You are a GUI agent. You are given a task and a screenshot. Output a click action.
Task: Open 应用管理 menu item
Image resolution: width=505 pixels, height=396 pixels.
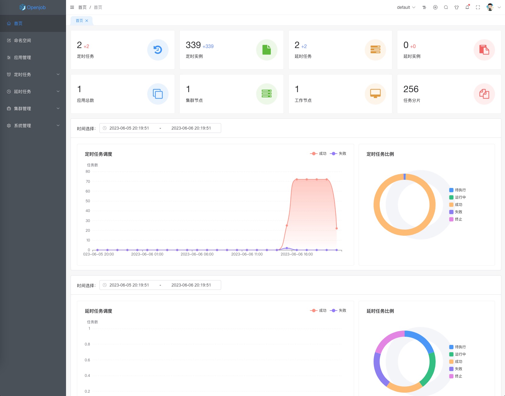pos(33,57)
